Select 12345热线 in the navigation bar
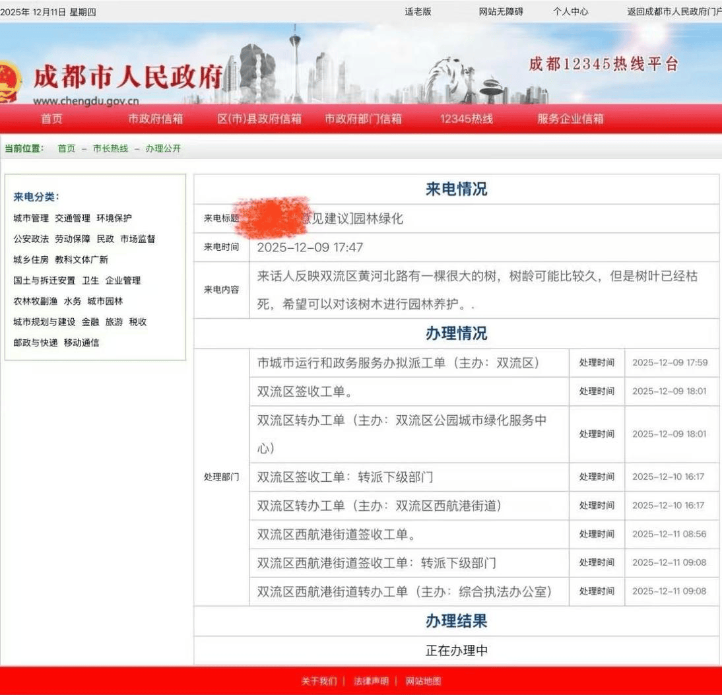The height and width of the screenshot is (695, 722). pyautogui.click(x=467, y=119)
